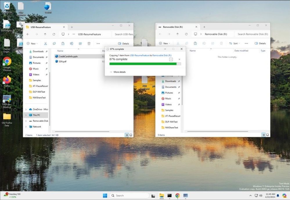Go up one level in USB-ResumeFeature window
This screenshot has height=200, width=290.
tap(45, 34)
